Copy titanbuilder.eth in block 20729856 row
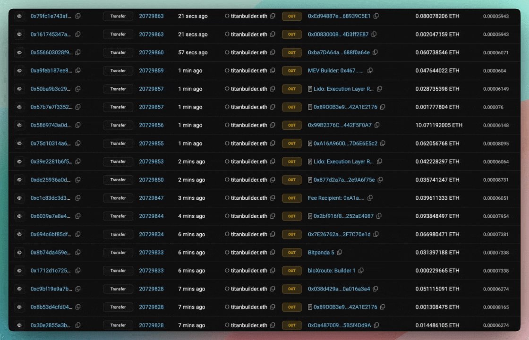Viewport: 529px width, 340px height. click(x=273, y=125)
